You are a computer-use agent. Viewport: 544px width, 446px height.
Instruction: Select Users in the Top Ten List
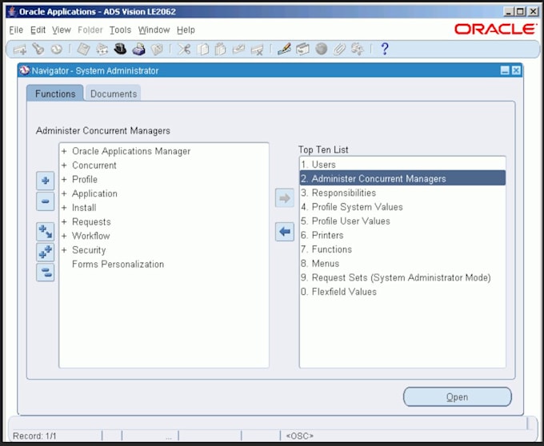pos(402,165)
